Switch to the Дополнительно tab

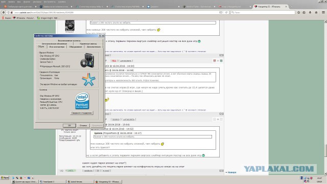[94, 47]
